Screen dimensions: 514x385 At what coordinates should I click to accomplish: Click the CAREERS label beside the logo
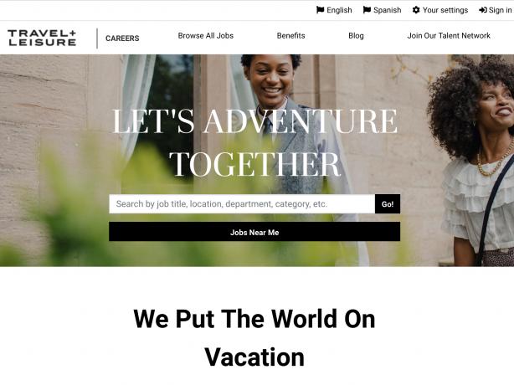[x=122, y=38]
